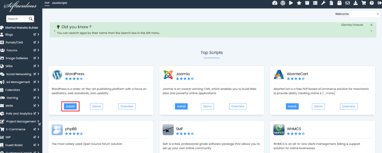Viewport: 382px width, 153px height.
Task: Expand the E-Commerce sidebar category
Action: tap(38, 129)
